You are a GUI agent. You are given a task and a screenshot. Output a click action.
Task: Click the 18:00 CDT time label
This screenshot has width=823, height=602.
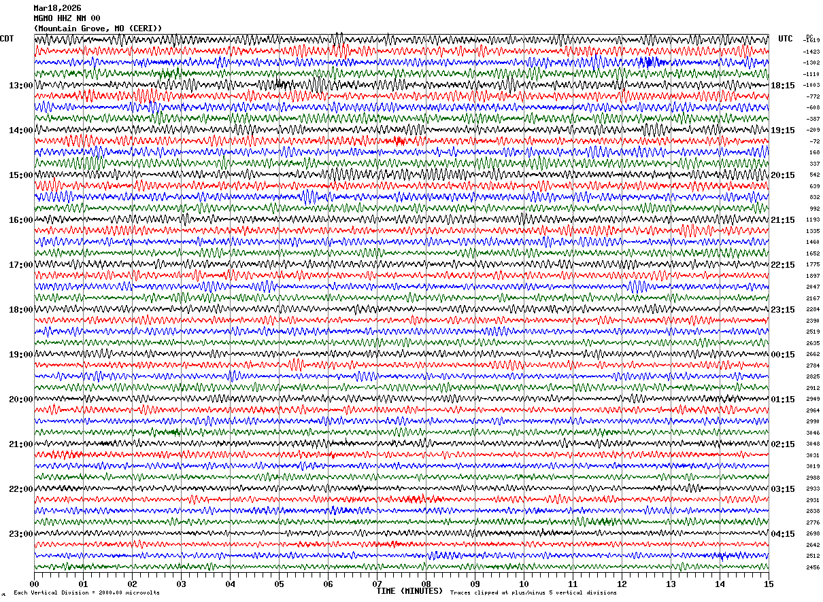tap(20, 310)
